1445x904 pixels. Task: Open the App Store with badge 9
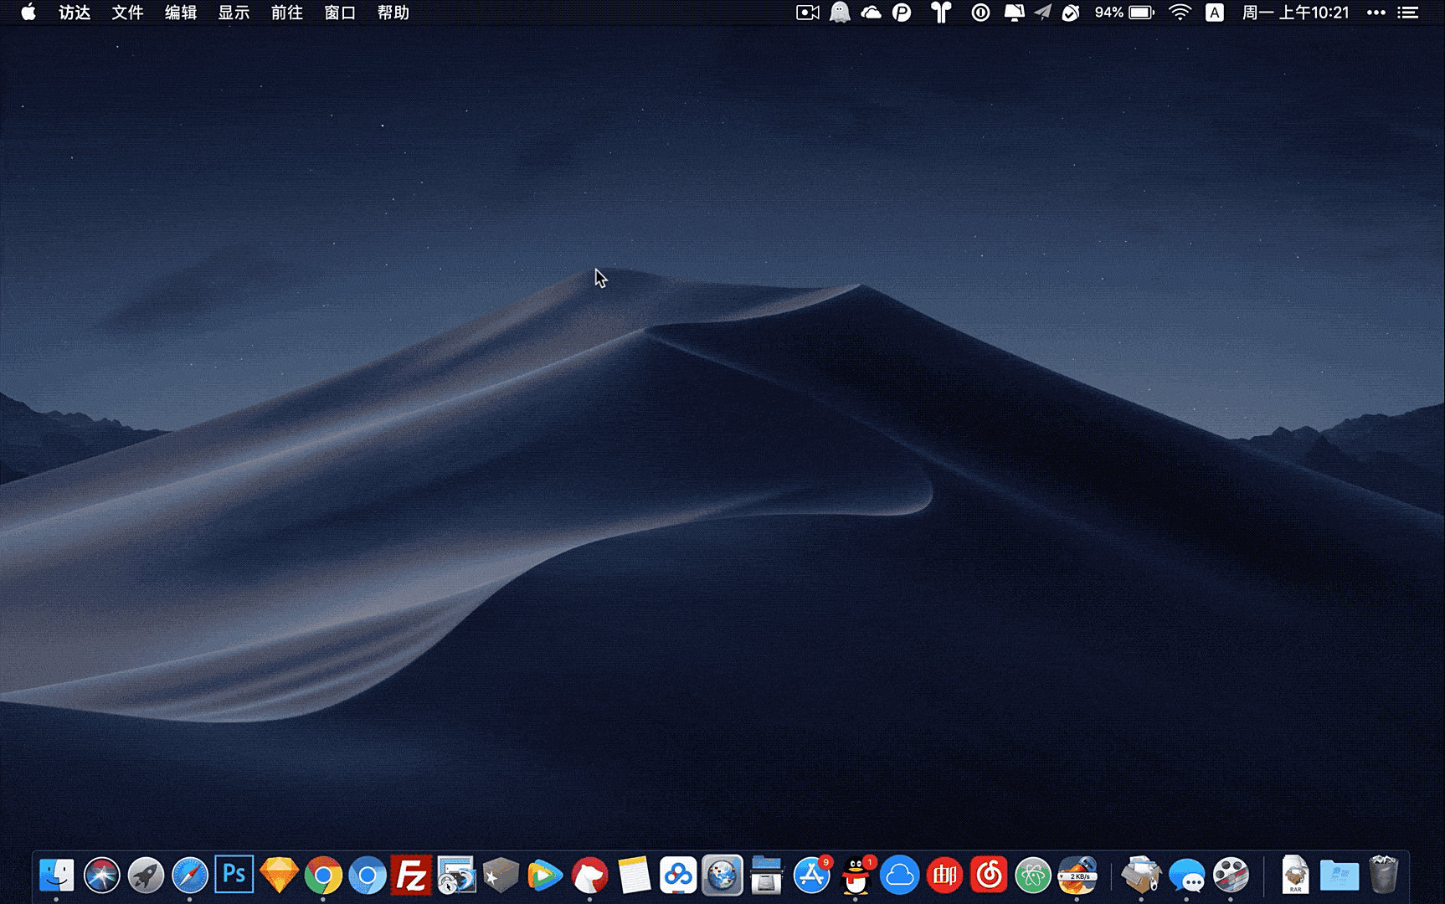811,876
